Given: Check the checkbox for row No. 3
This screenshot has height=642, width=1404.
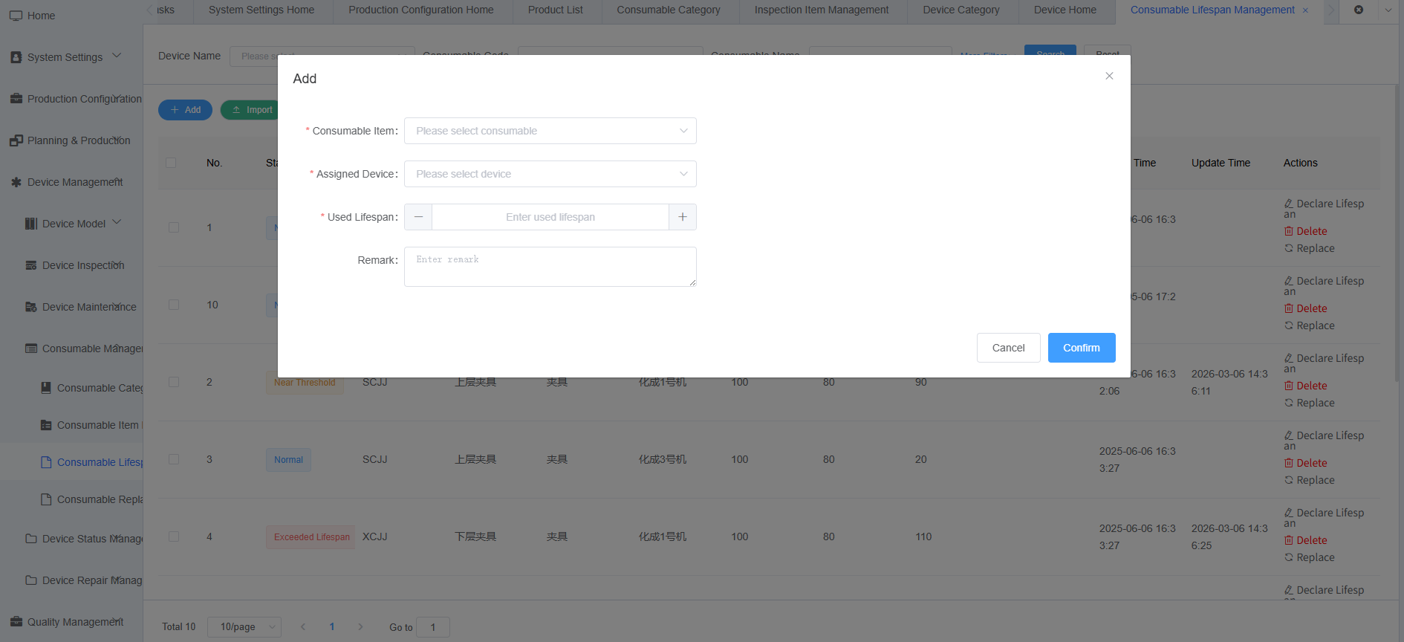Looking at the screenshot, I should (x=174, y=459).
